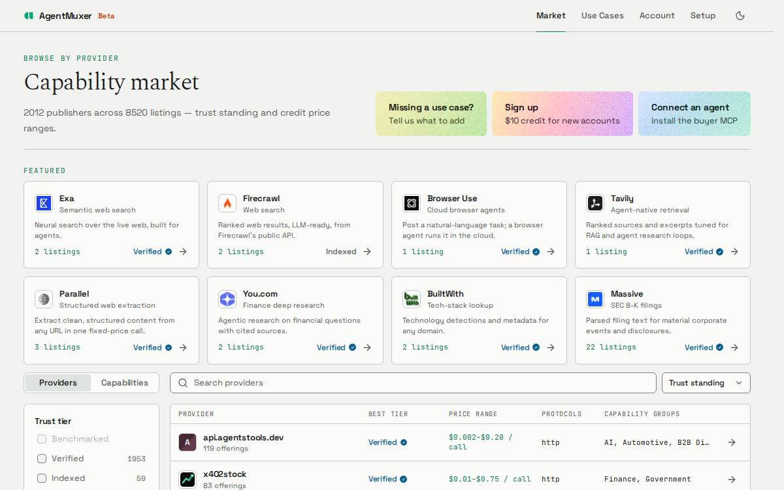Click 'http' protocol in x402stock row
This screenshot has height=490, width=784.
pyautogui.click(x=551, y=479)
